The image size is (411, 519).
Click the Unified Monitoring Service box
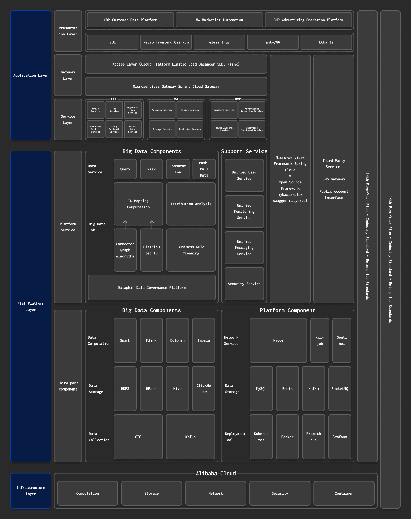(x=244, y=211)
